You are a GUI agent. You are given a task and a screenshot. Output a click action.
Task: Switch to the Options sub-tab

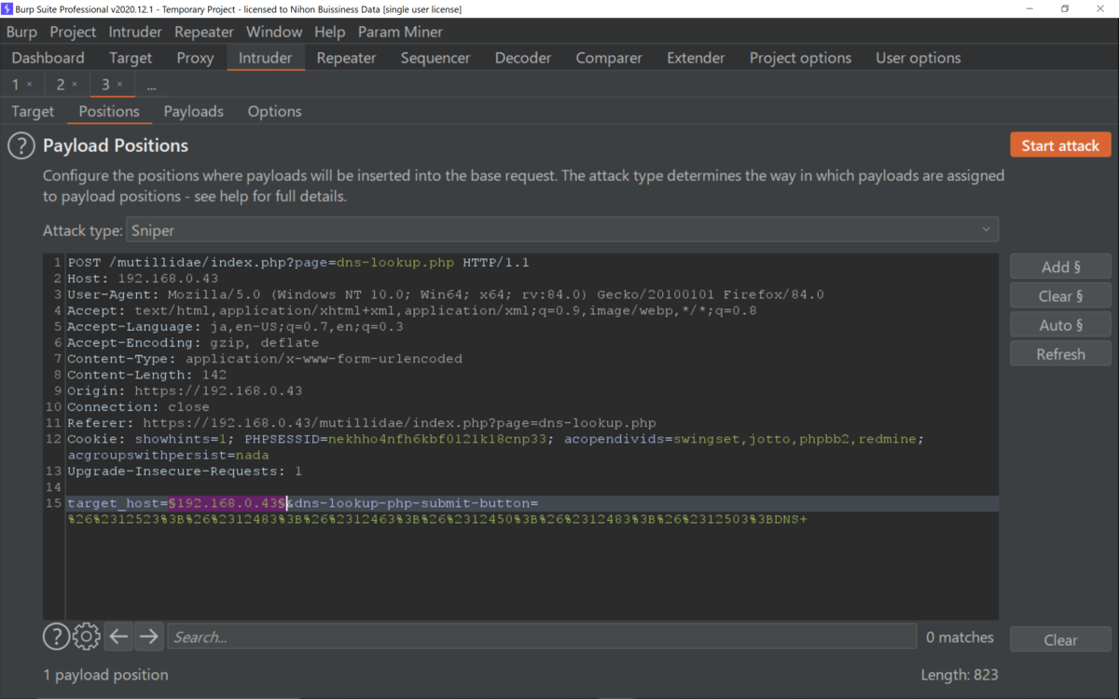pos(274,111)
